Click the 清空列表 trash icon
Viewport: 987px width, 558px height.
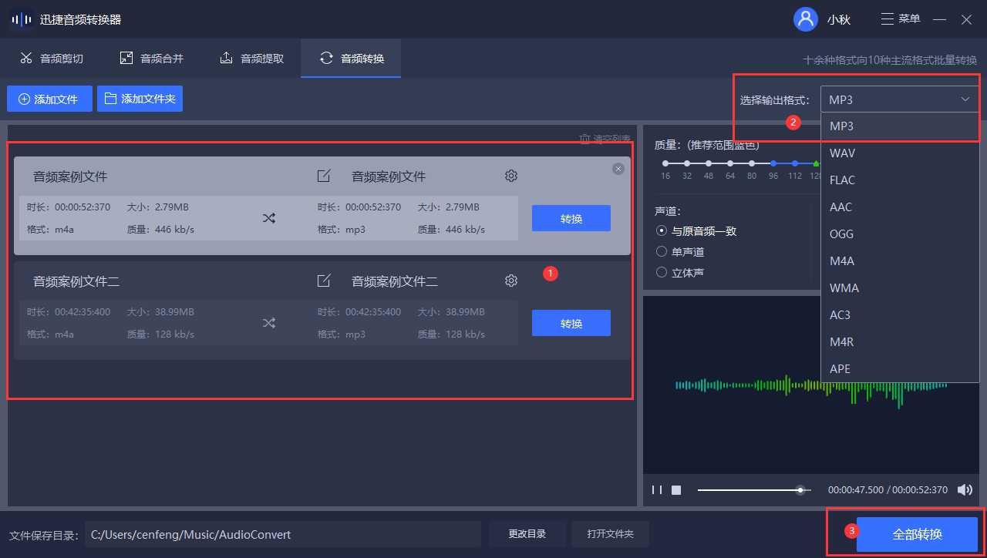[584, 139]
